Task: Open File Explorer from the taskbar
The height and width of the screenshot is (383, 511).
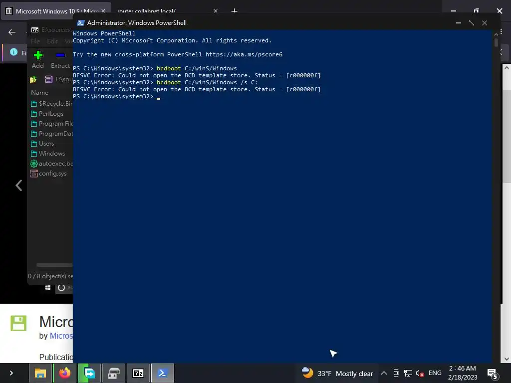Action: pyautogui.click(x=40, y=373)
